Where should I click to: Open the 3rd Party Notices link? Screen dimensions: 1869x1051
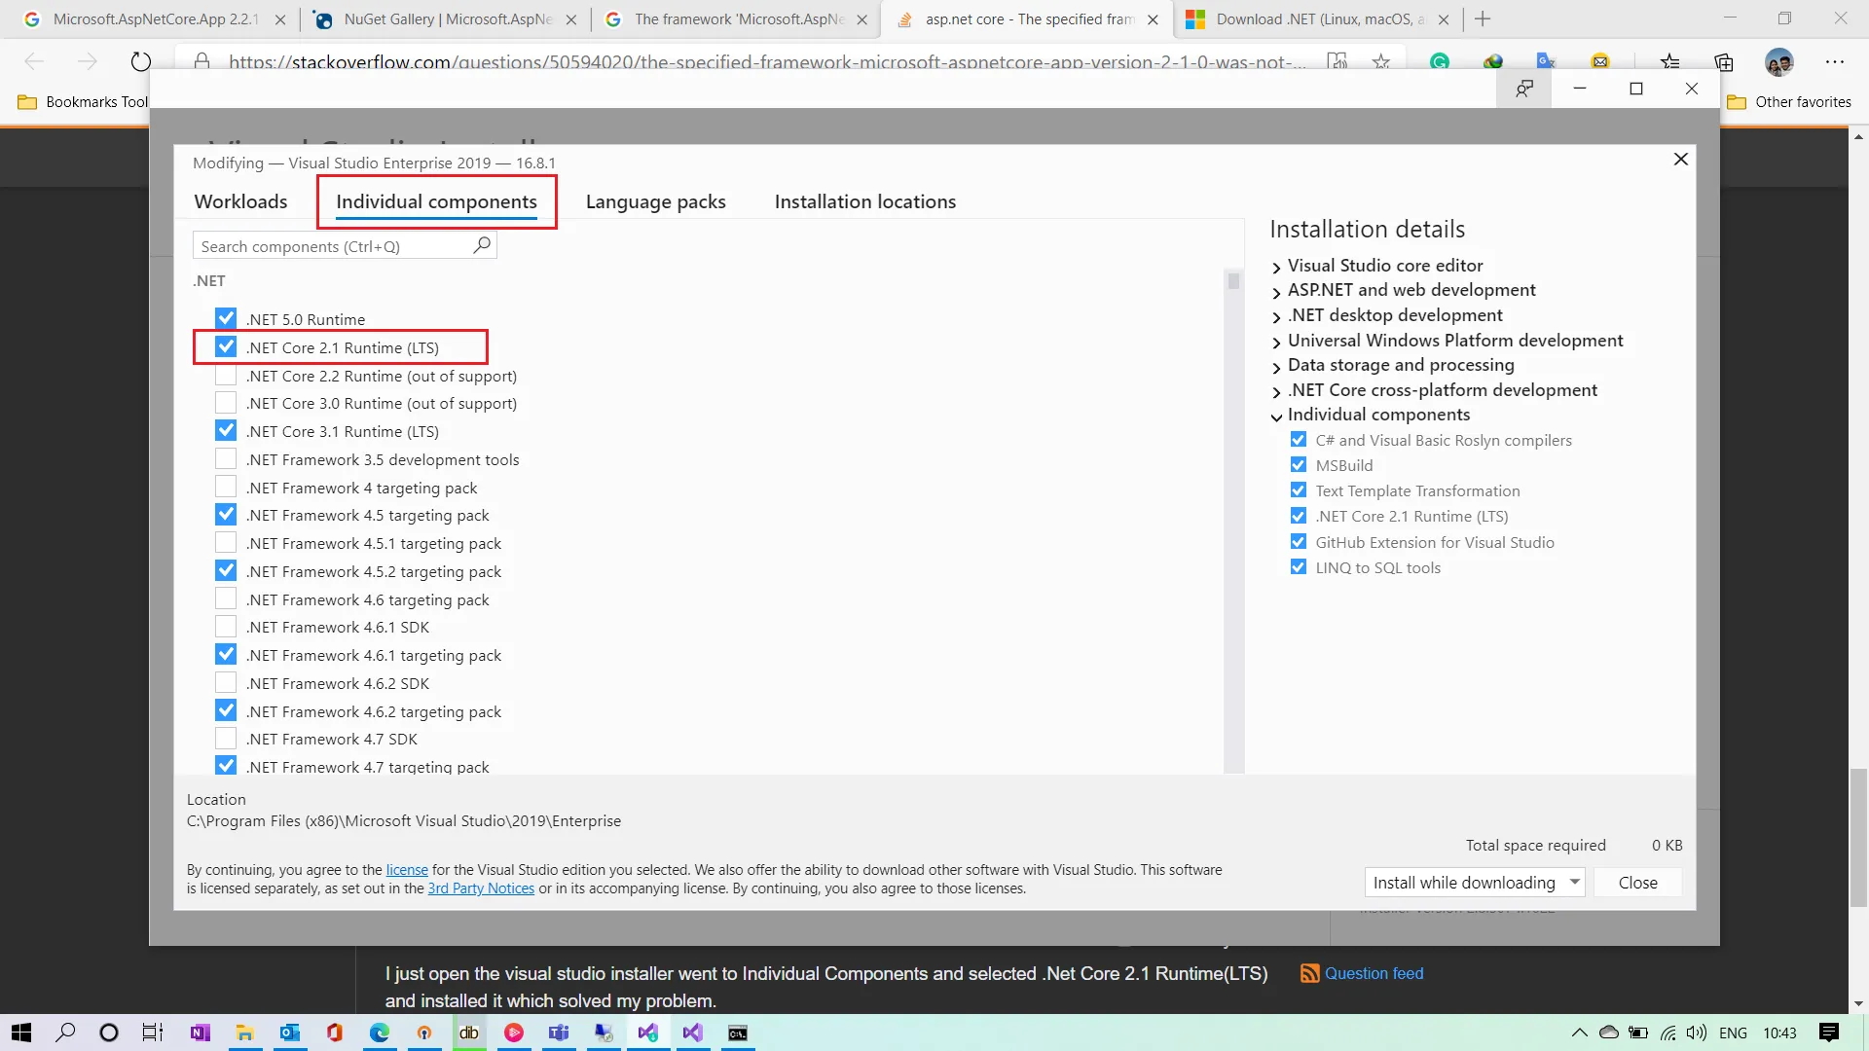click(481, 888)
